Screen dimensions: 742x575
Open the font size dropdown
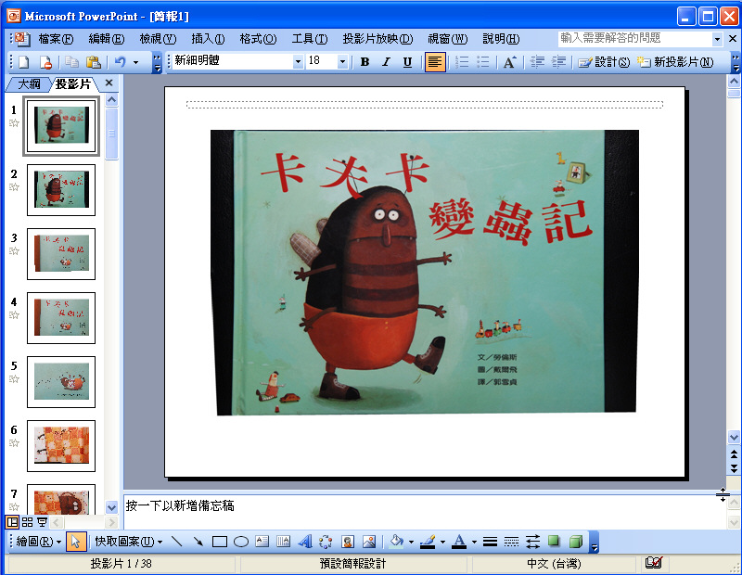pos(342,61)
